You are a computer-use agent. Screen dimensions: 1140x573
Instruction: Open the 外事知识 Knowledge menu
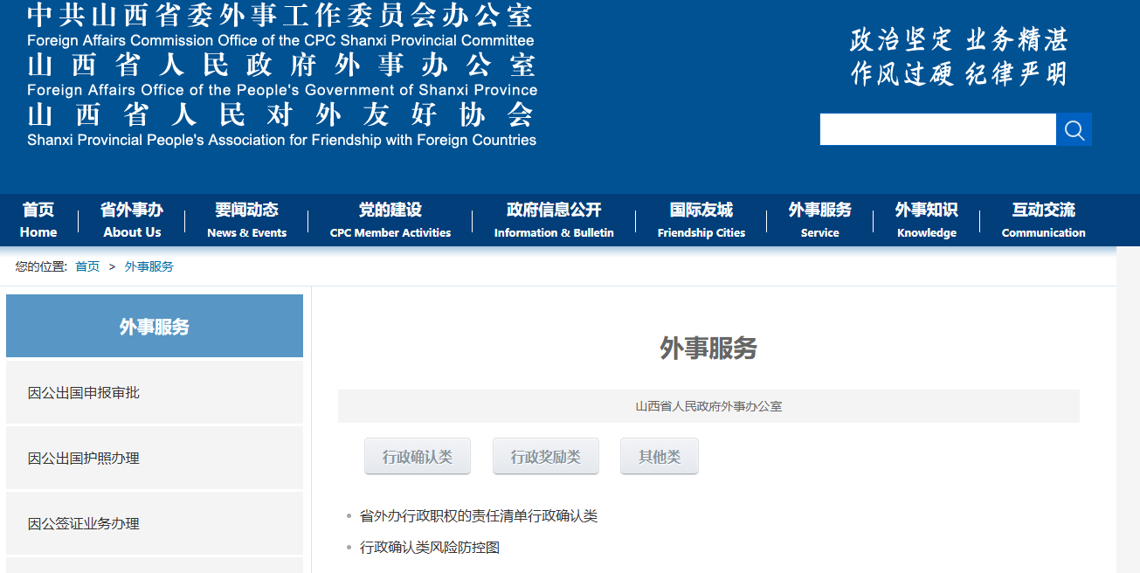click(x=926, y=220)
